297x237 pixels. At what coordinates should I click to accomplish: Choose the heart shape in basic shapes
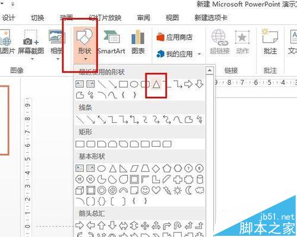(156, 190)
